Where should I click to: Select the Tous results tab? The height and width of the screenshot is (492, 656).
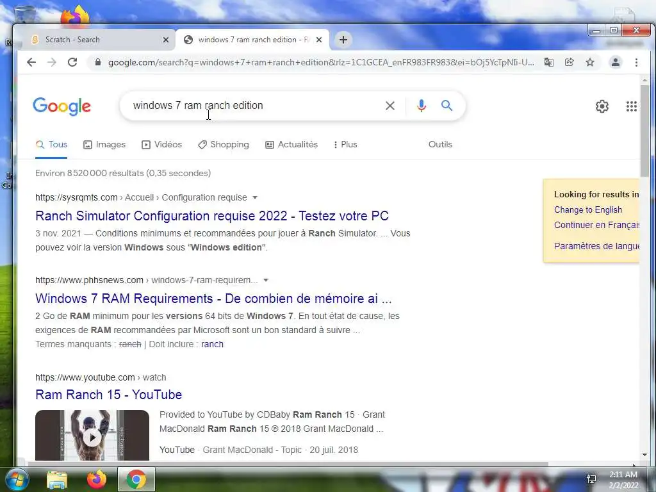[x=51, y=144]
